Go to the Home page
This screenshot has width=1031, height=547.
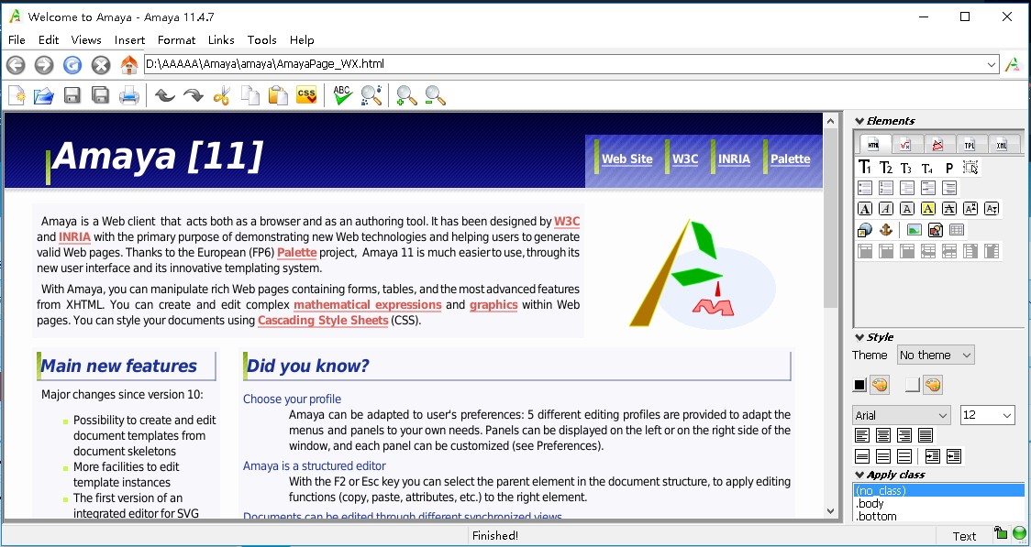coord(129,64)
